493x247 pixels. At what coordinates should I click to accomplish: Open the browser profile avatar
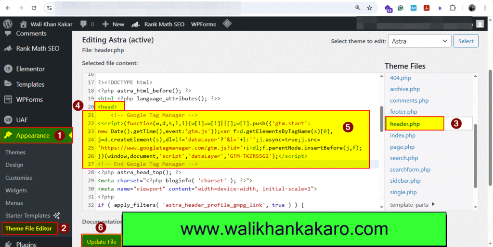472,8
